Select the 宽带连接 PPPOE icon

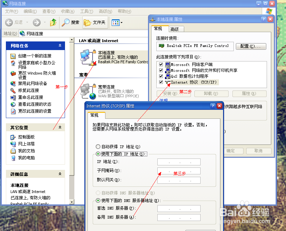click(88, 92)
